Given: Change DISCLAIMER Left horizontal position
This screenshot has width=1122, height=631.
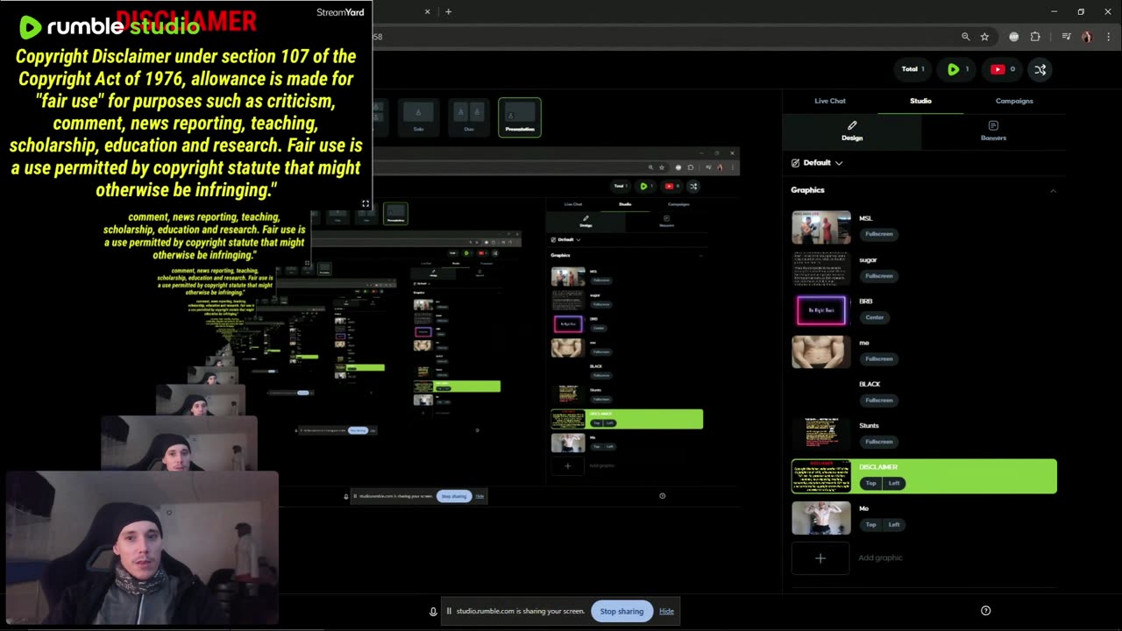Looking at the screenshot, I should 894,483.
